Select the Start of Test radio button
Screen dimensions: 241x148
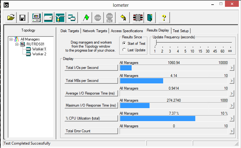124,43
